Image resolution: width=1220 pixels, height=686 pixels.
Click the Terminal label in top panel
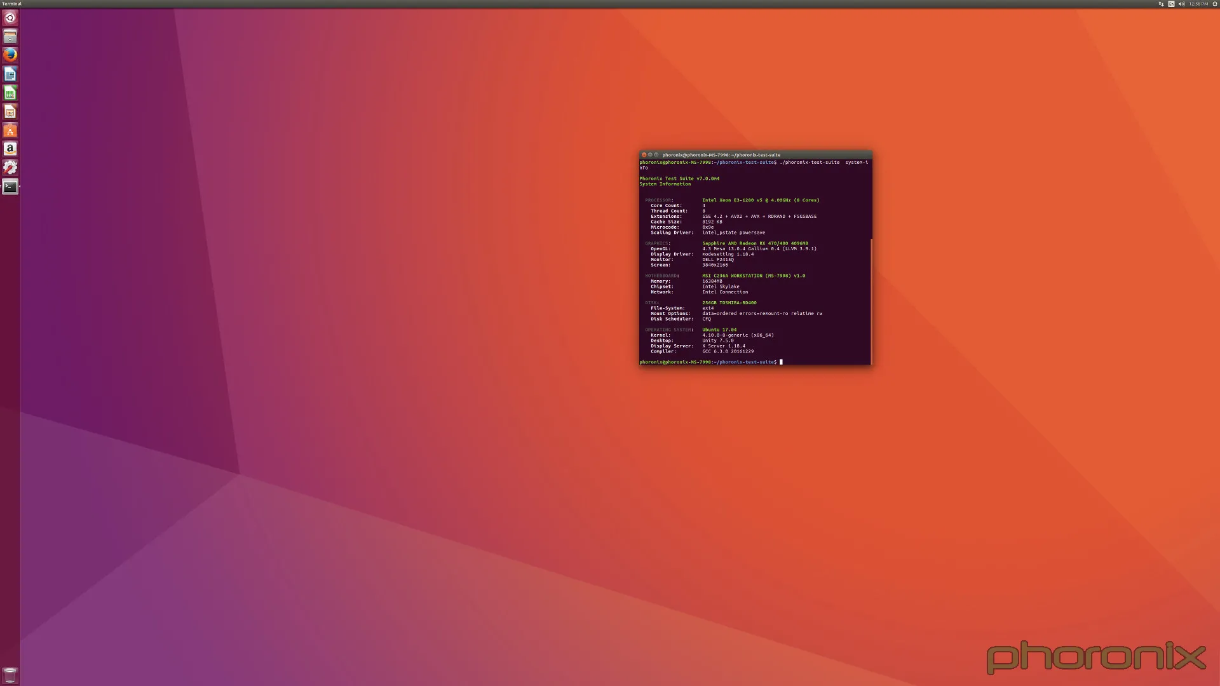click(x=11, y=4)
